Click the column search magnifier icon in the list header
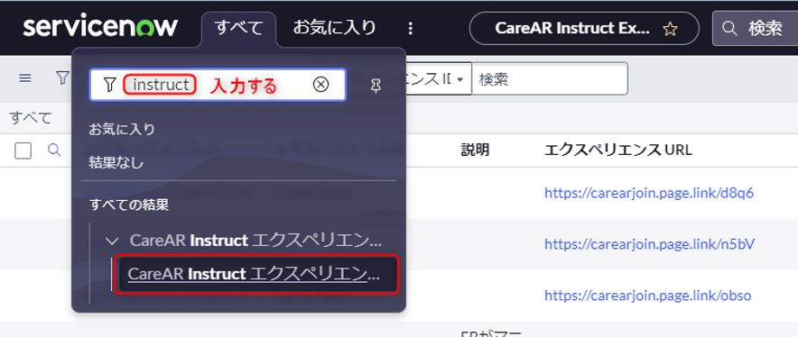This screenshot has height=337, width=798. point(54,150)
